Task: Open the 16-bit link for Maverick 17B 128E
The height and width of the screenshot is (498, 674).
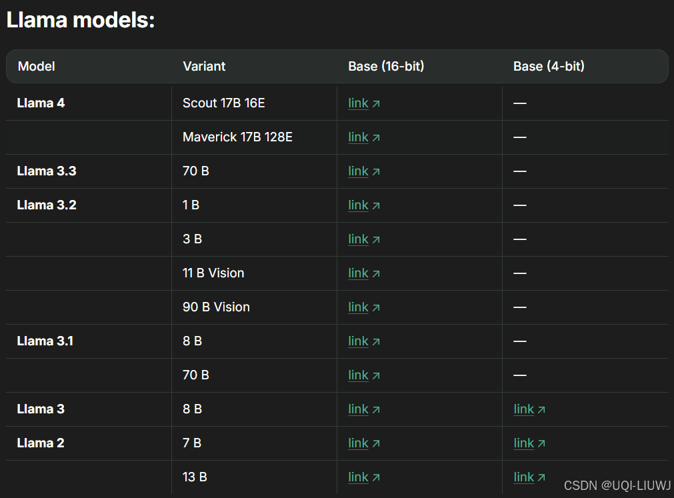Action: (363, 137)
